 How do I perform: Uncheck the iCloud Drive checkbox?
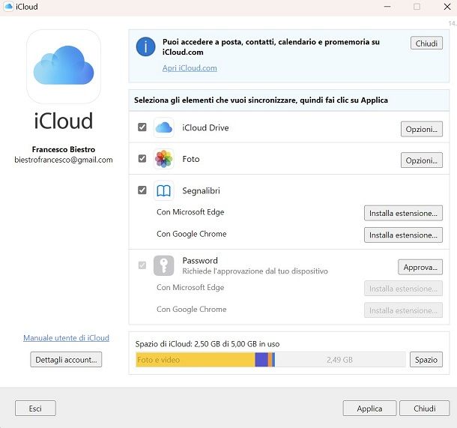coord(142,127)
